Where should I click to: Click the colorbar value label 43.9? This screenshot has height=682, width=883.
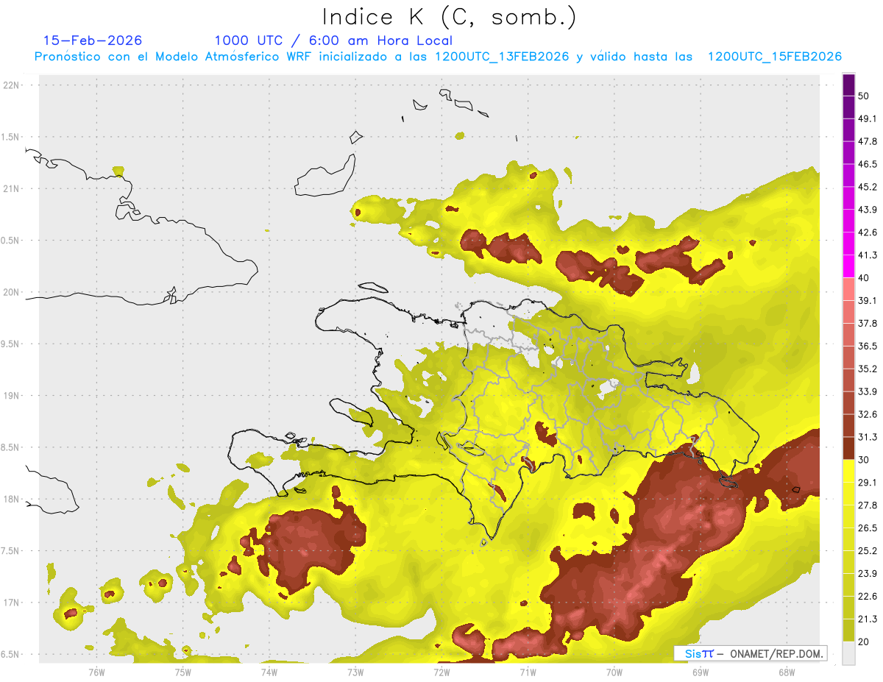pos(867,210)
